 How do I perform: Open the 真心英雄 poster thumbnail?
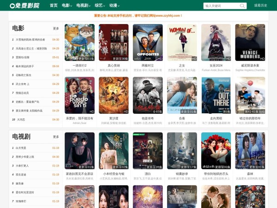114,43
